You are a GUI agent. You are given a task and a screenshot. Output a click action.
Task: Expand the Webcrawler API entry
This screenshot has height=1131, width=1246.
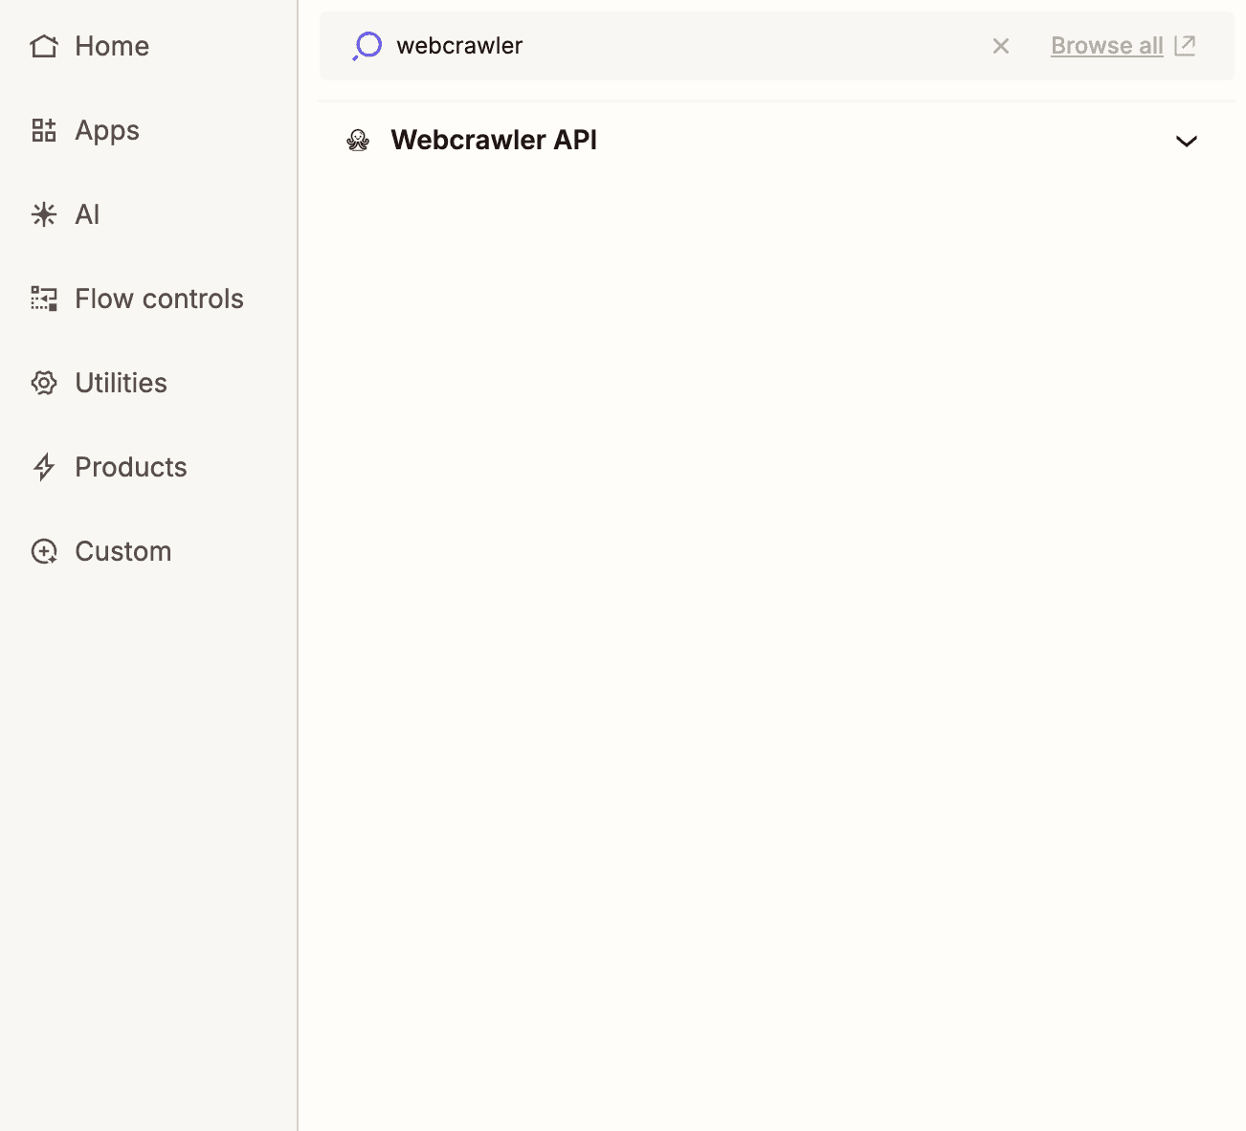tap(1187, 142)
